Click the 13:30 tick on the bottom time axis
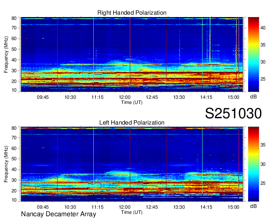270x219 pixels. point(179,207)
